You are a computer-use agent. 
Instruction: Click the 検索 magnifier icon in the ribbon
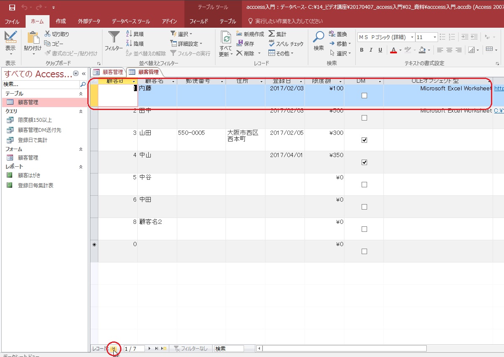[x=319, y=37]
